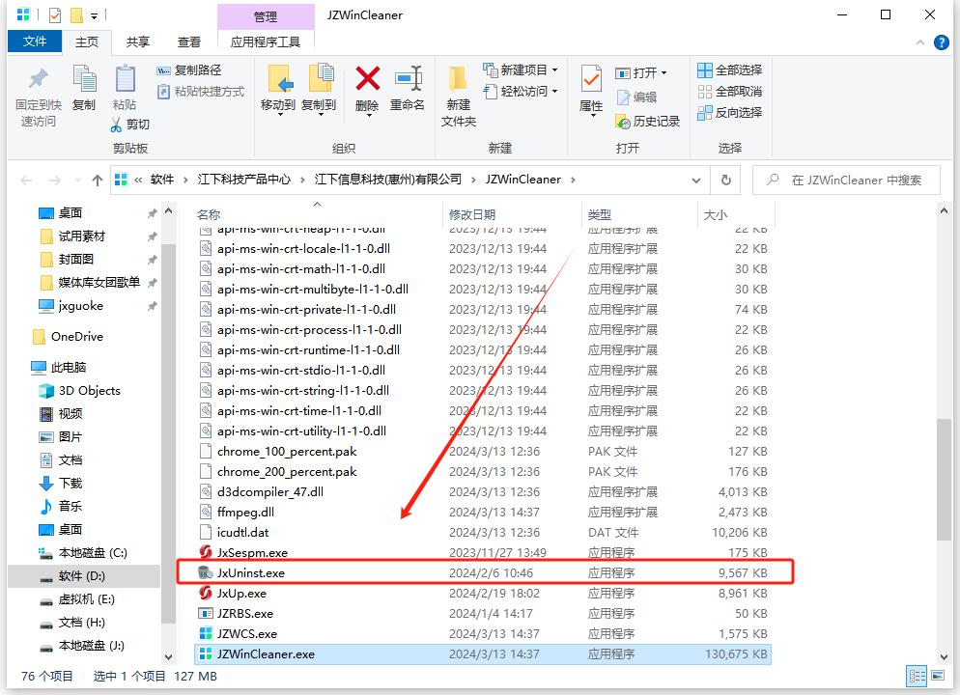Open the File (文件) menu tab
This screenshot has height=695, width=960.
35,42
